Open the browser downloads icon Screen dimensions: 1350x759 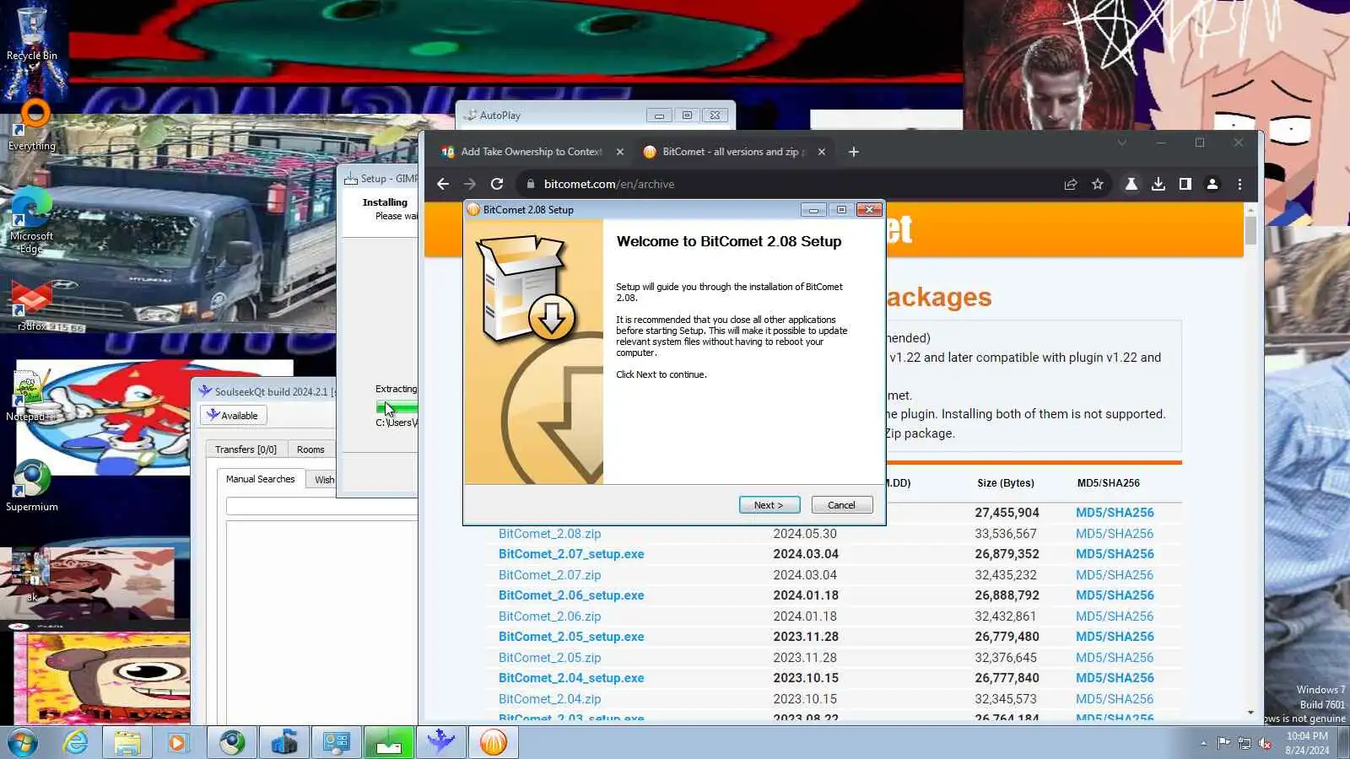pyautogui.click(x=1158, y=184)
